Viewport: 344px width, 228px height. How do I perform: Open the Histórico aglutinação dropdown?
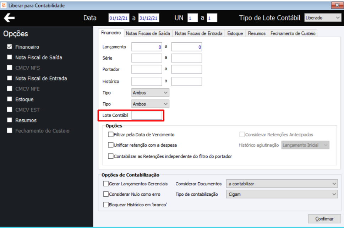pos(305,145)
